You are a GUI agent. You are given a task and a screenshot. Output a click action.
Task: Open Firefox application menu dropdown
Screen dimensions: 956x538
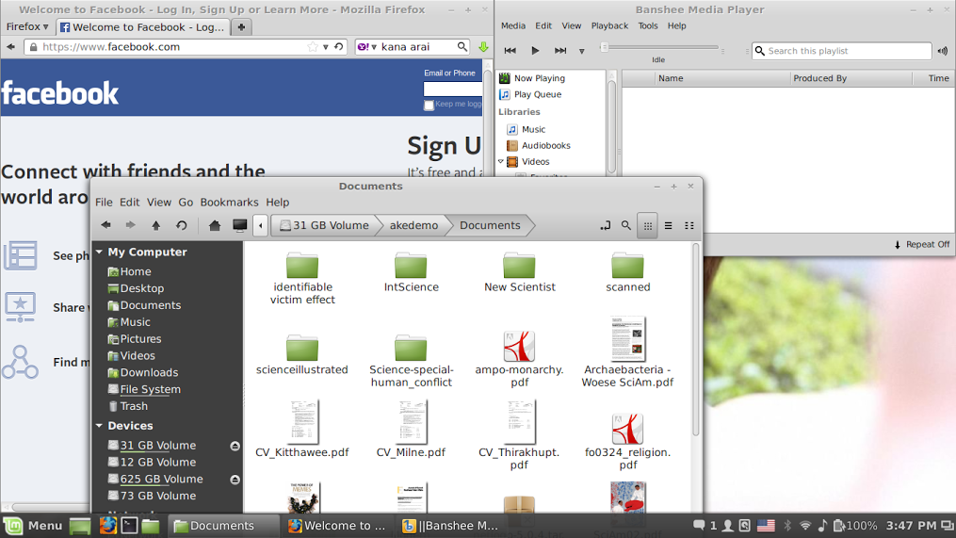[27, 26]
